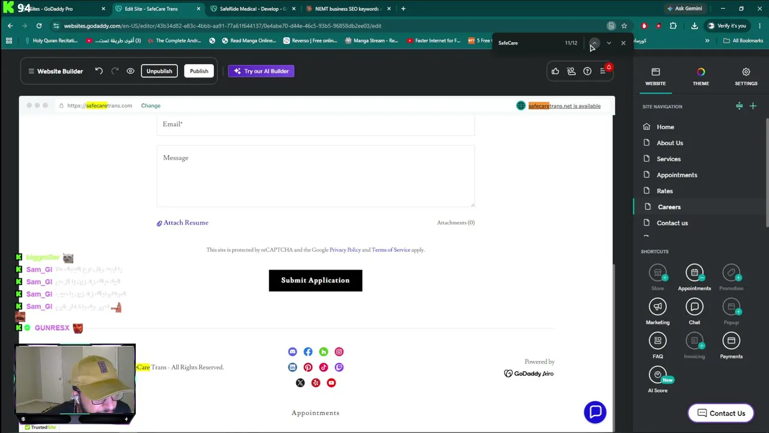Image resolution: width=769 pixels, height=433 pixels.
Task: Switch to SafeRide Medical browser tab
Action: point(253,9)
